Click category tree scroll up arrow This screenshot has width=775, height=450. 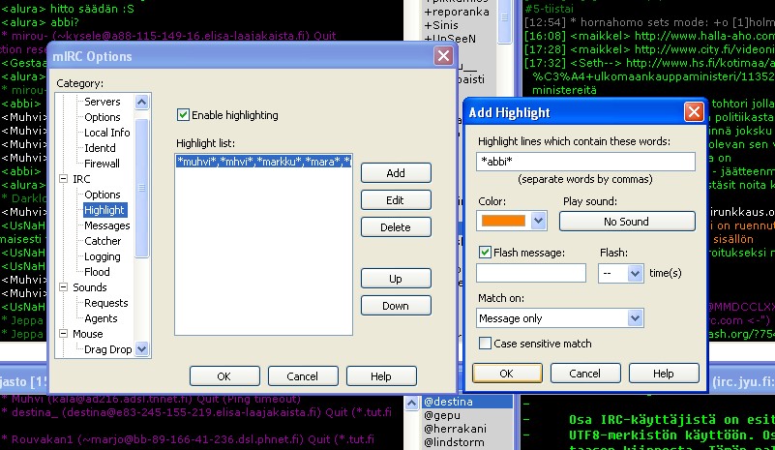(x=142, y=103)
